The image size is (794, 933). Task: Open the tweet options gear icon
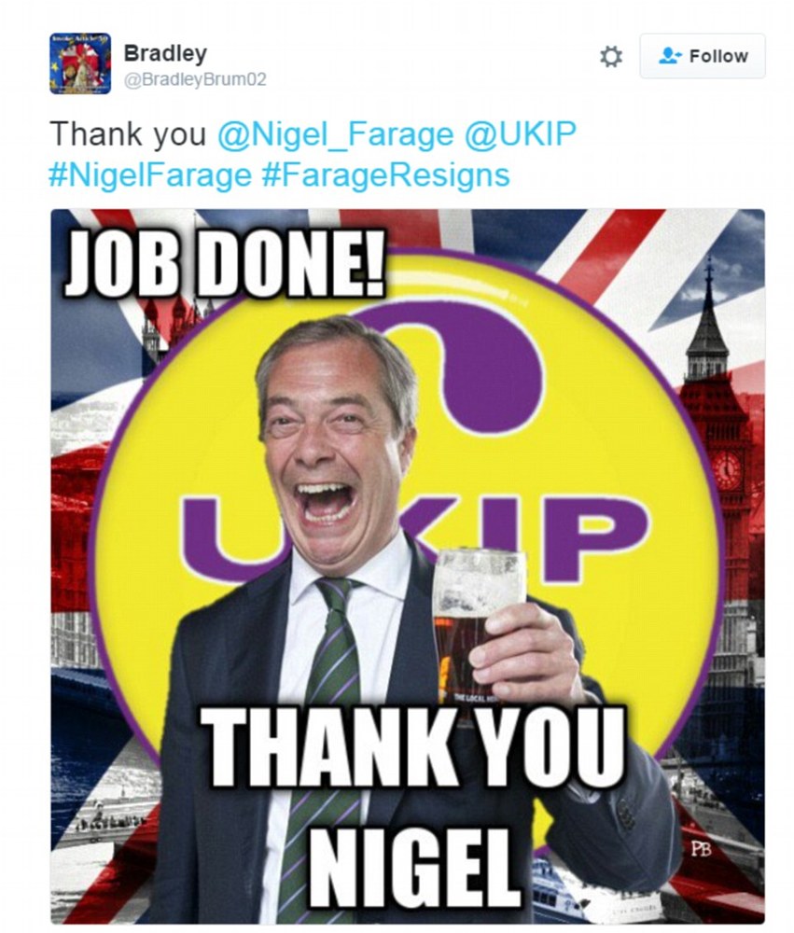[611, 57]
